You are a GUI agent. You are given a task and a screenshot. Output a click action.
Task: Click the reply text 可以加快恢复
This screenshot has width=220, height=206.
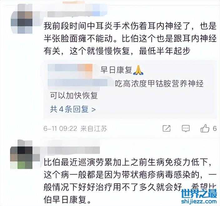click(74, 96)
